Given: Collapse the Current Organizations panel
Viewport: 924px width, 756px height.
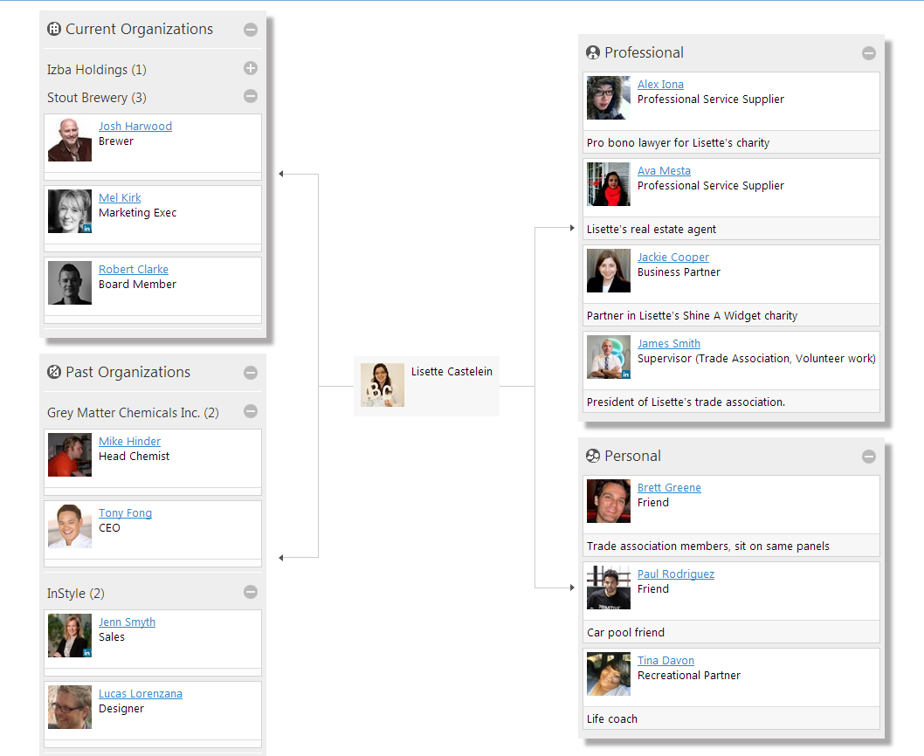Looking at the screenshot, I should 251,30.
